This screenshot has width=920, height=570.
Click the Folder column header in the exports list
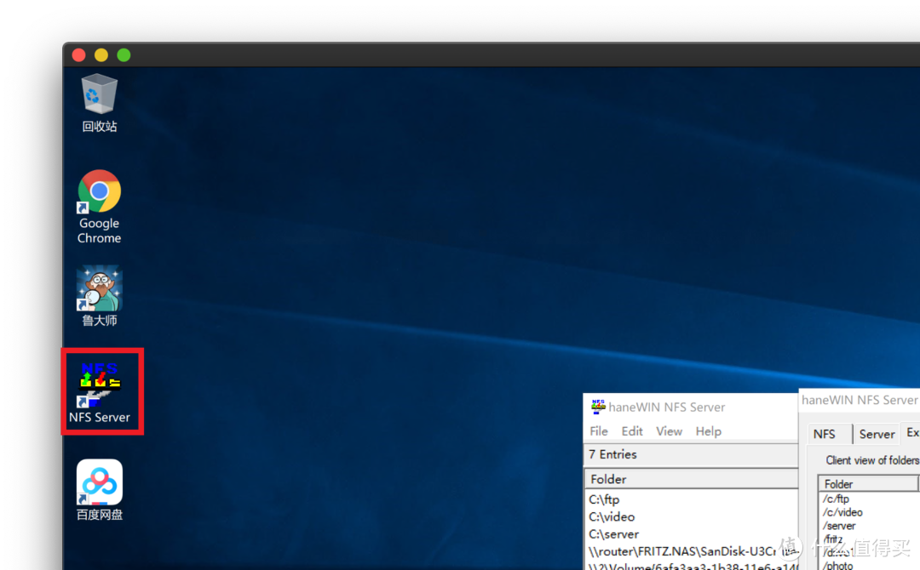[608, 478]
